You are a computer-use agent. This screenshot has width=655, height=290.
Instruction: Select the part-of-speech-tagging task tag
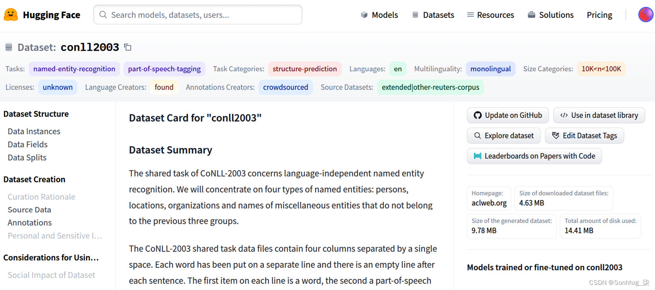click(x=164, y=69)
